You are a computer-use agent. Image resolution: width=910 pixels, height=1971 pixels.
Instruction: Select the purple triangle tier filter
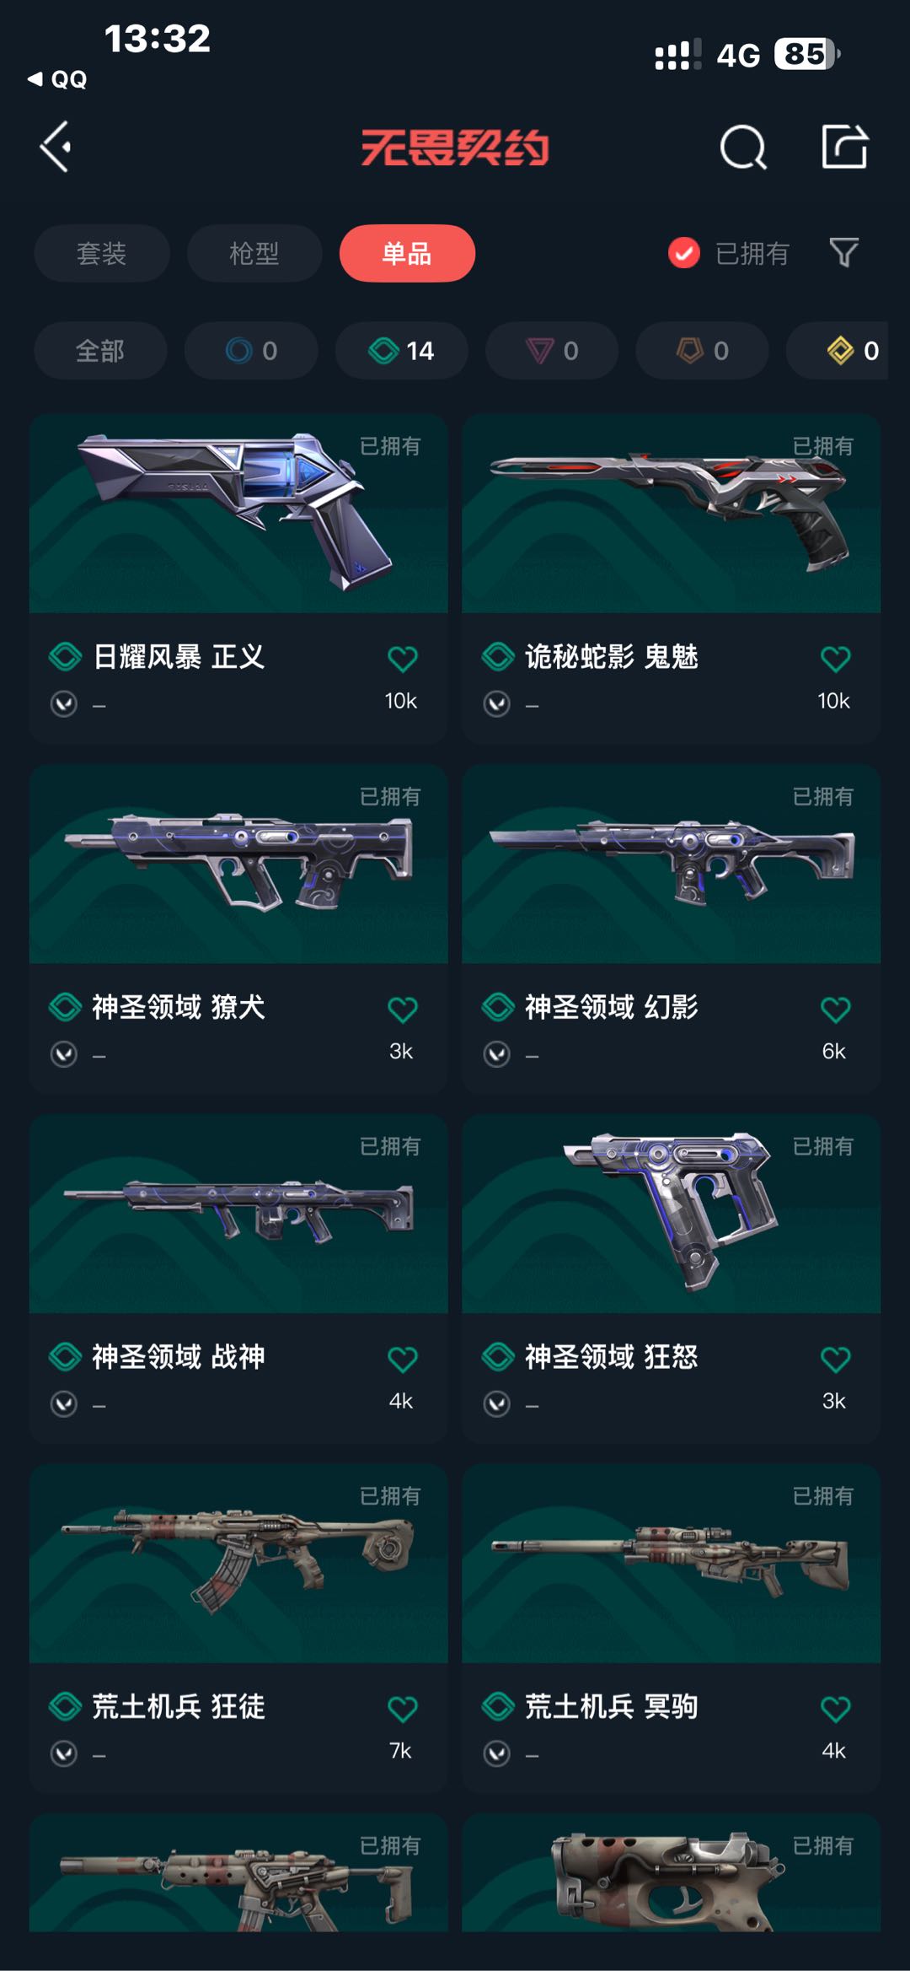point(552,350)
